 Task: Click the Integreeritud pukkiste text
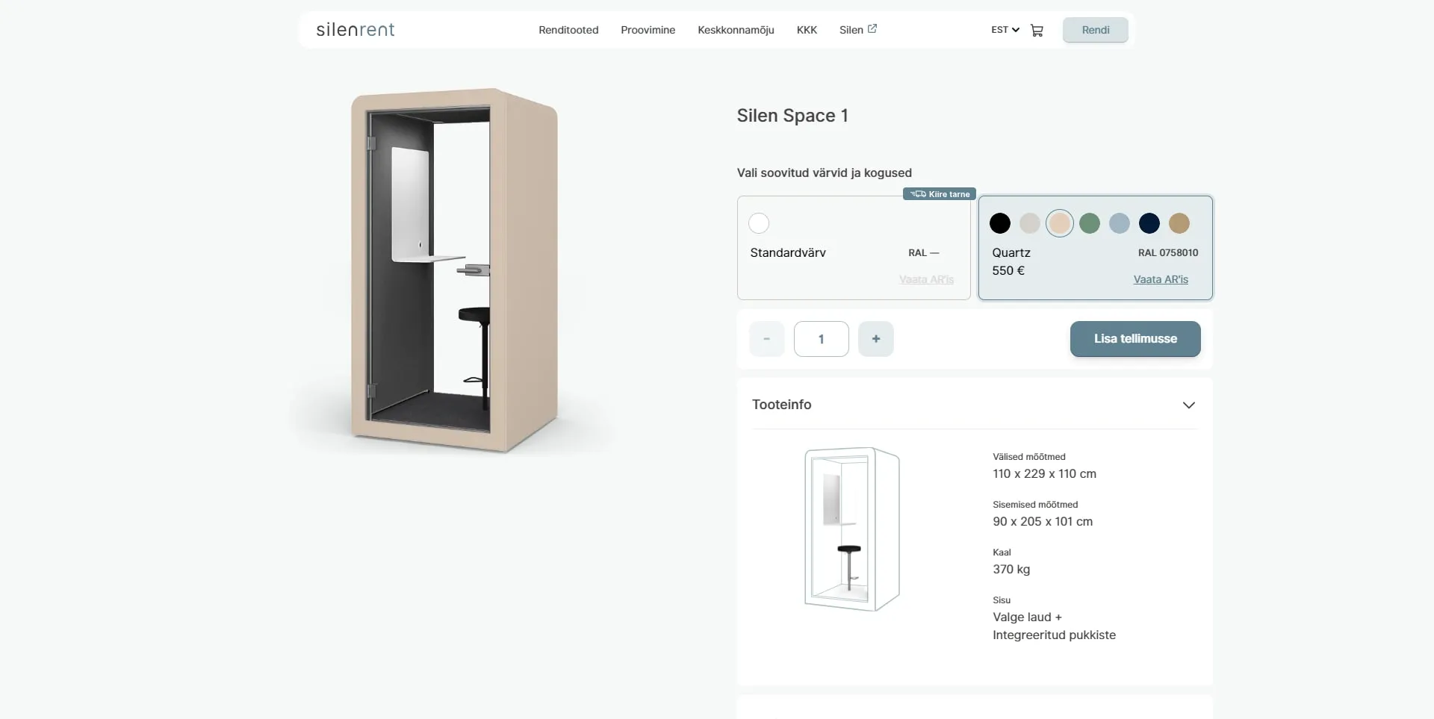pyautogui.click(x=1054, y=635)
